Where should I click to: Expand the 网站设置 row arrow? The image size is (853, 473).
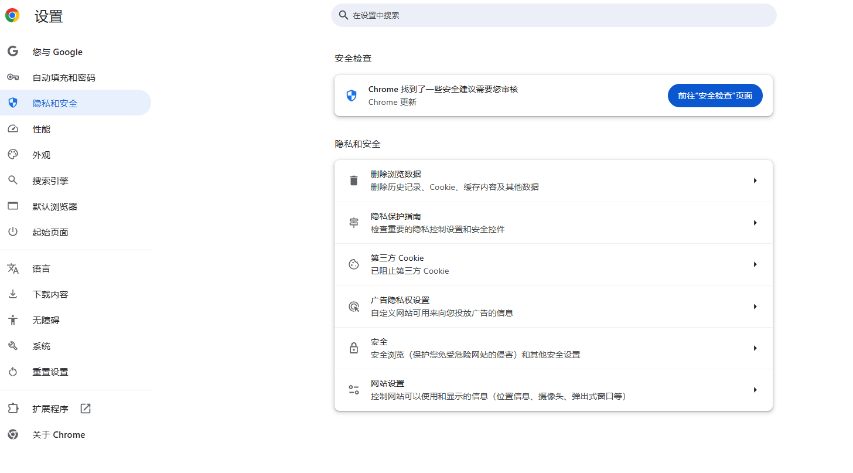(755, 390)
